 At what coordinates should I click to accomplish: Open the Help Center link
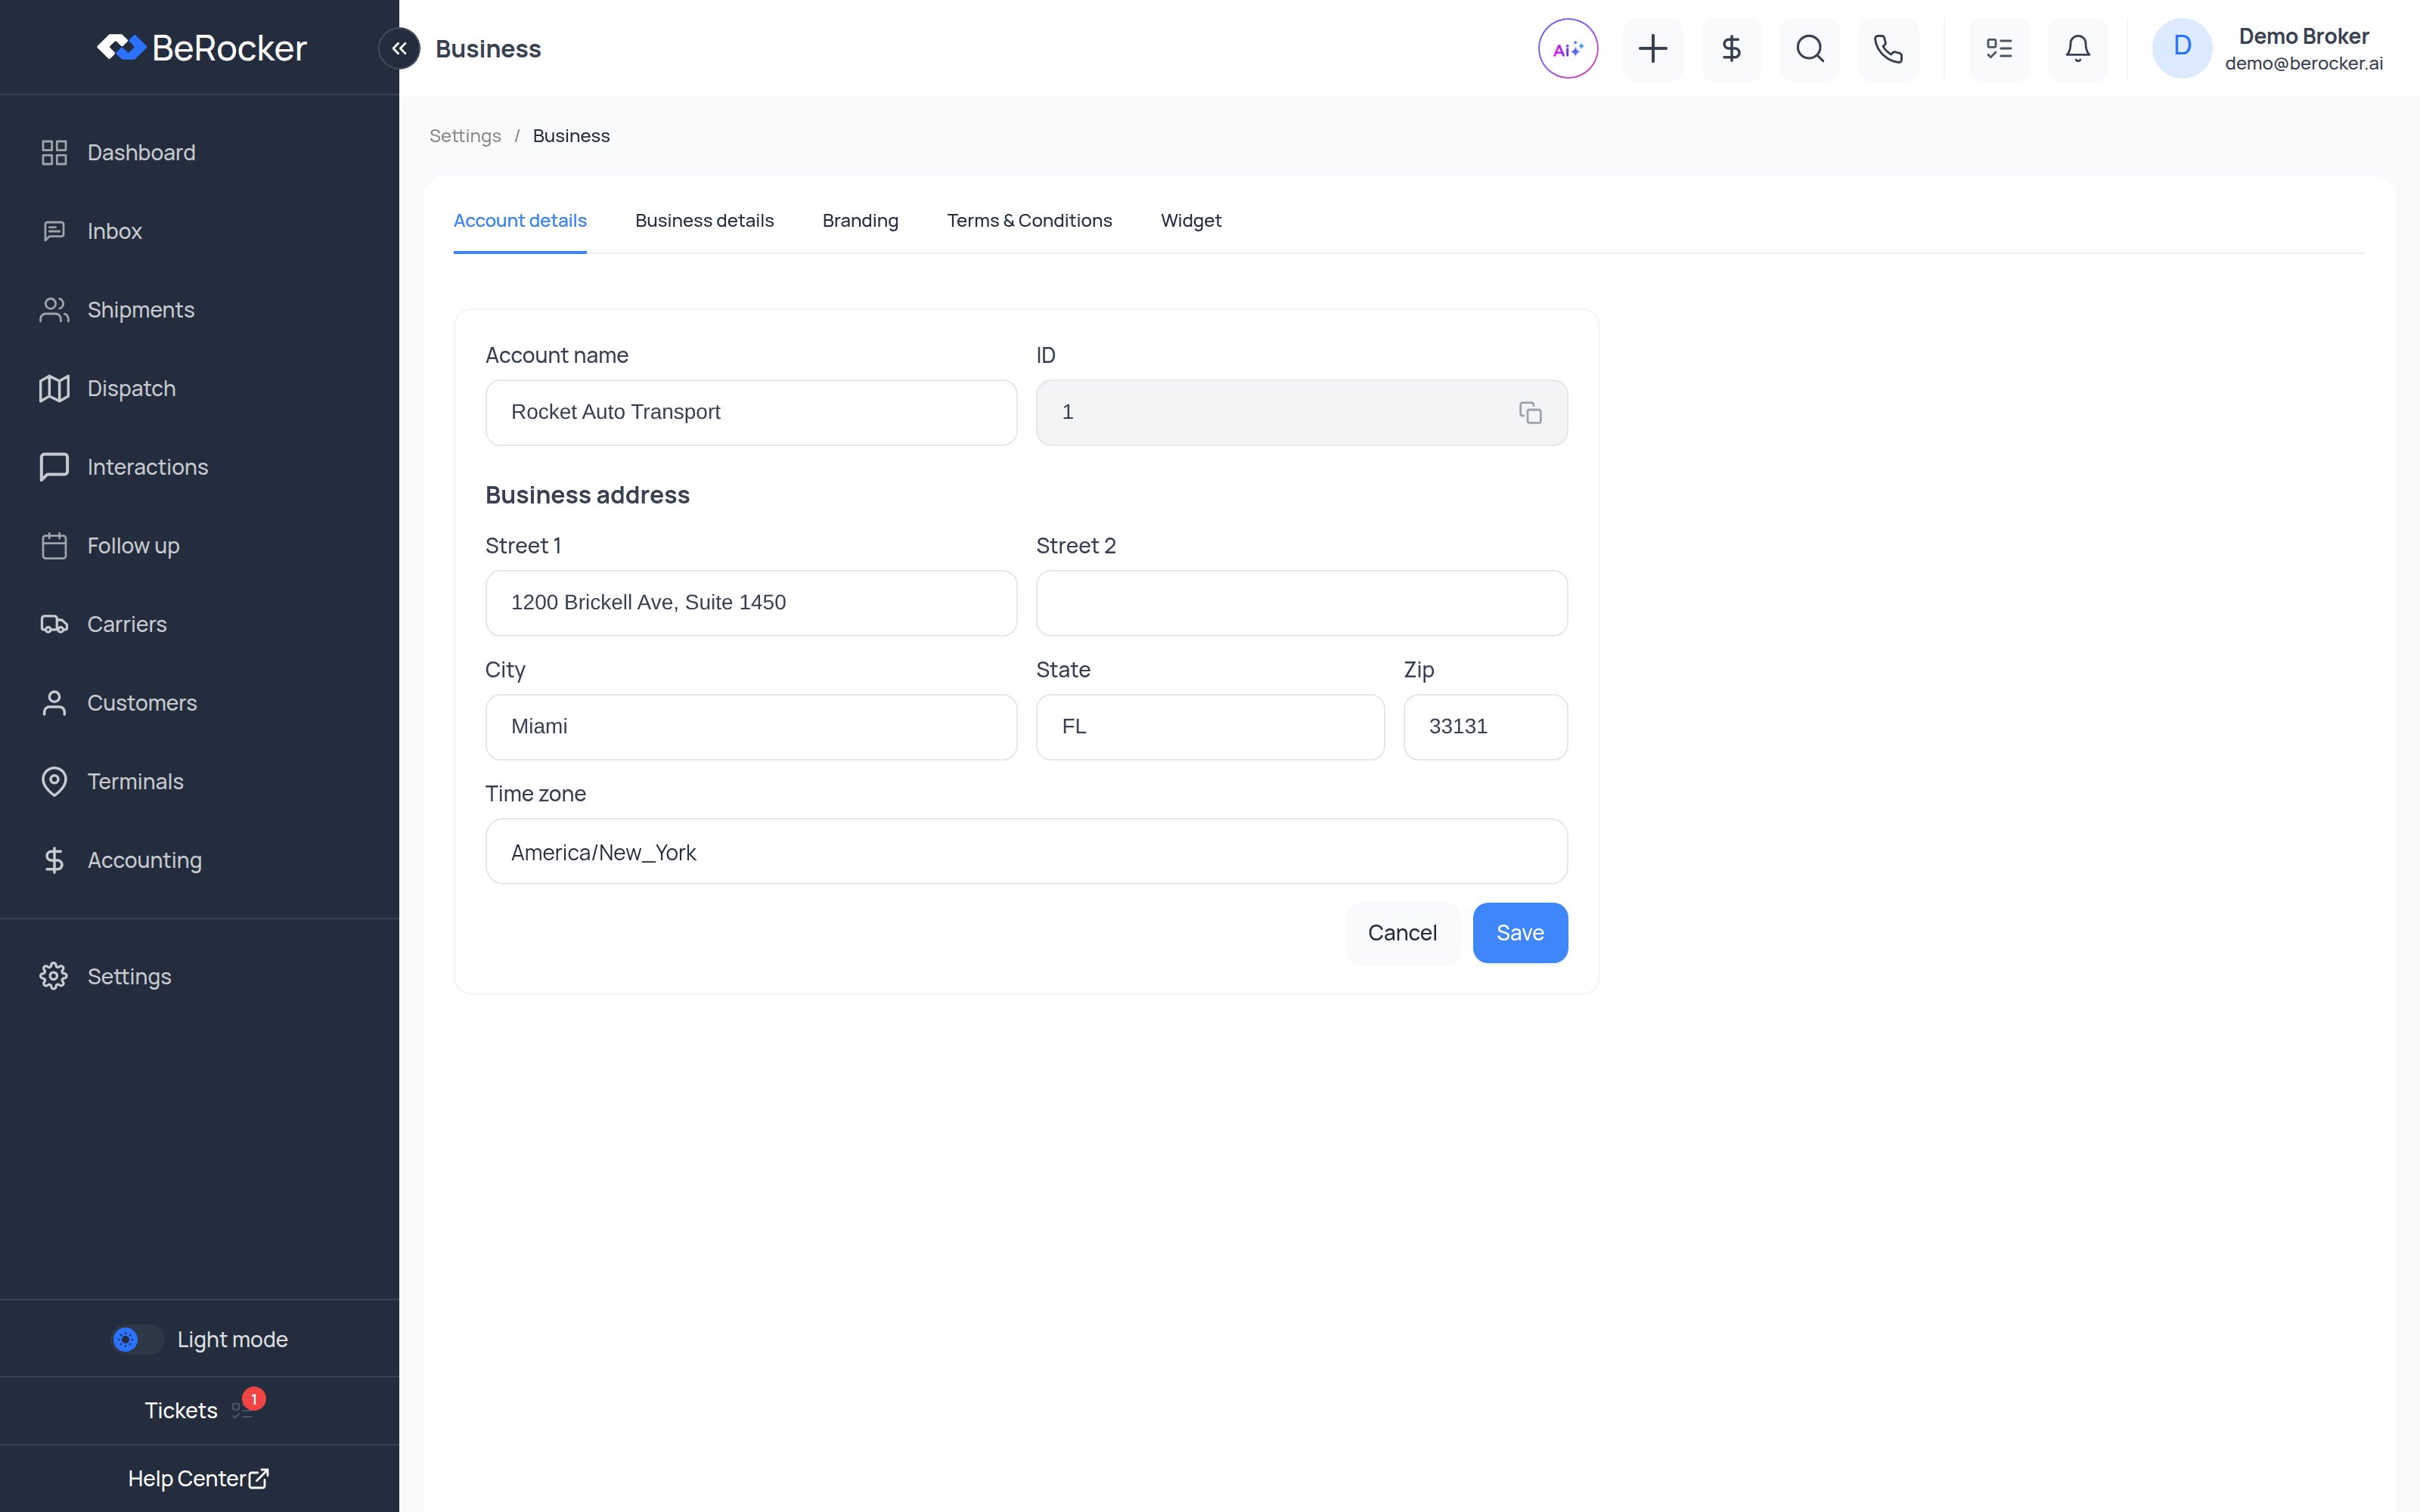[198, 1478]
